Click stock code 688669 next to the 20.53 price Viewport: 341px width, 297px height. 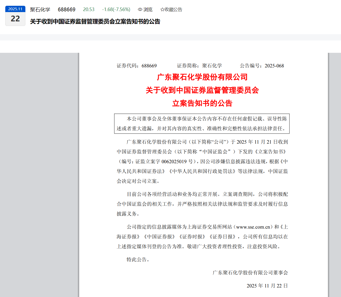tap(67, 10)
